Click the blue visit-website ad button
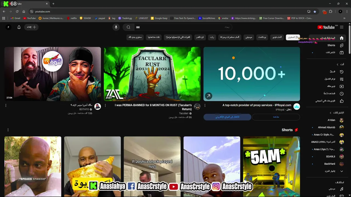The image size is (351, 197). pyautogui.click(x=227, y=117)
